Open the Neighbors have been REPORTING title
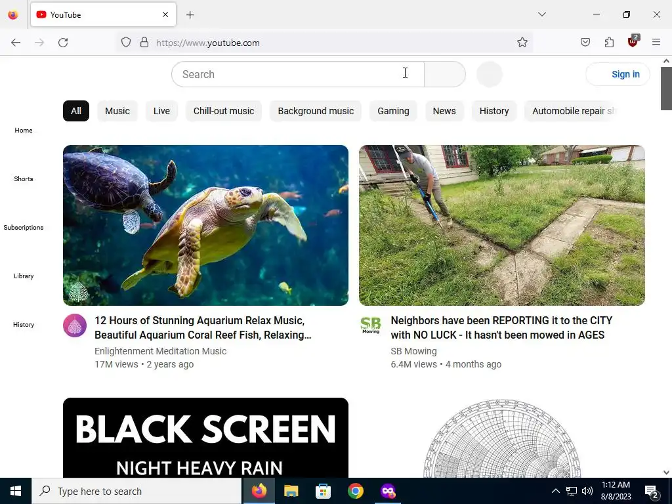The height and width of the screenshot is (504, 672). pos(501,327)
